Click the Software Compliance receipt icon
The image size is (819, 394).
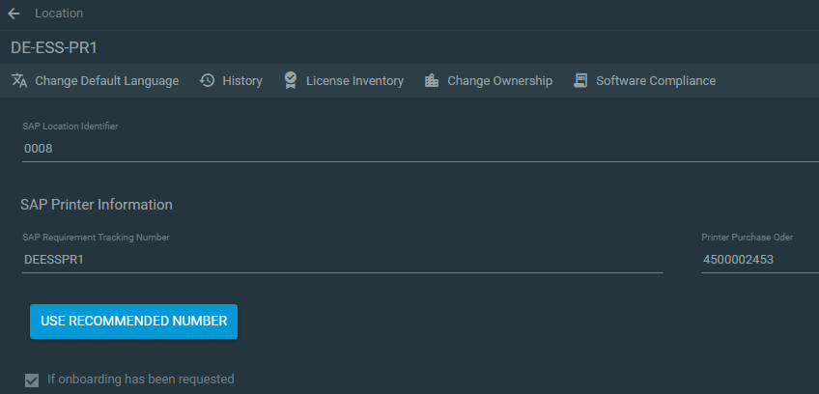click(x=580, y=80)
